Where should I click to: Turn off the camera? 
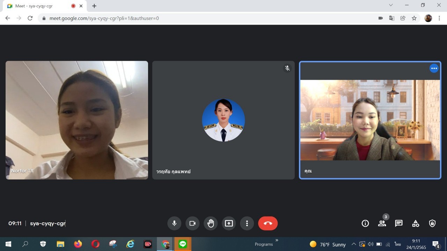tap(192, 223)
